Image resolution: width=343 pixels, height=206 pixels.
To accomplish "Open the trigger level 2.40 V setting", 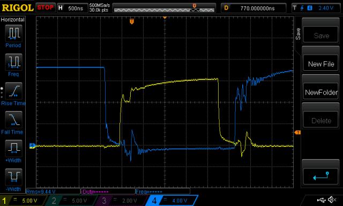I will click(x=316, y=8).
